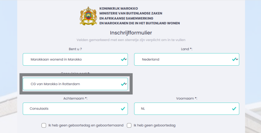Click the "KONINKRIJK MAROKKO" header text
Image resolution: width=261 pixels, height=133 pixels.
point(119,8)
